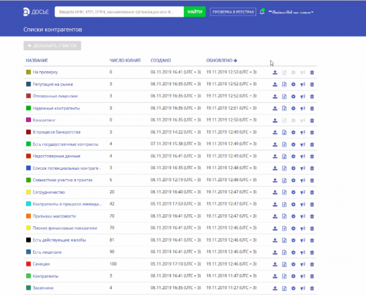Click black swatch of Есть действующие жалобы
Viewport: 366px width, 296px height.
[28, 240]
